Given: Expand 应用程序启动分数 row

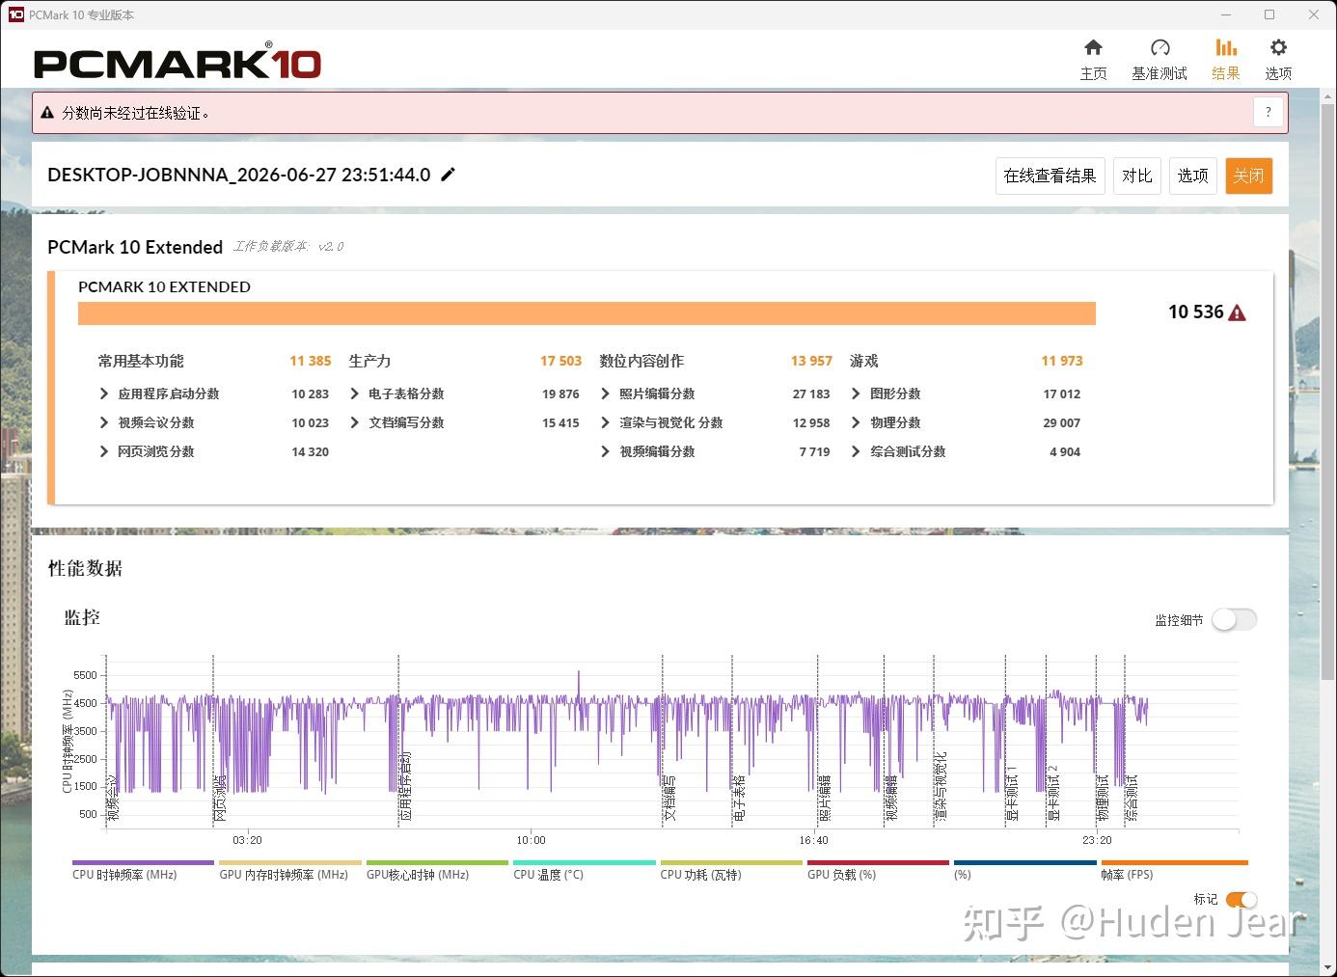Looking at the screenshot, I should pyautogui.click(x=104, y=394).
